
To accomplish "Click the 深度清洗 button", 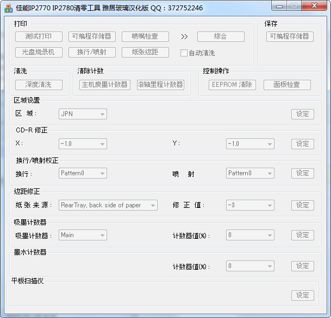I will click(x=39, y=85).
